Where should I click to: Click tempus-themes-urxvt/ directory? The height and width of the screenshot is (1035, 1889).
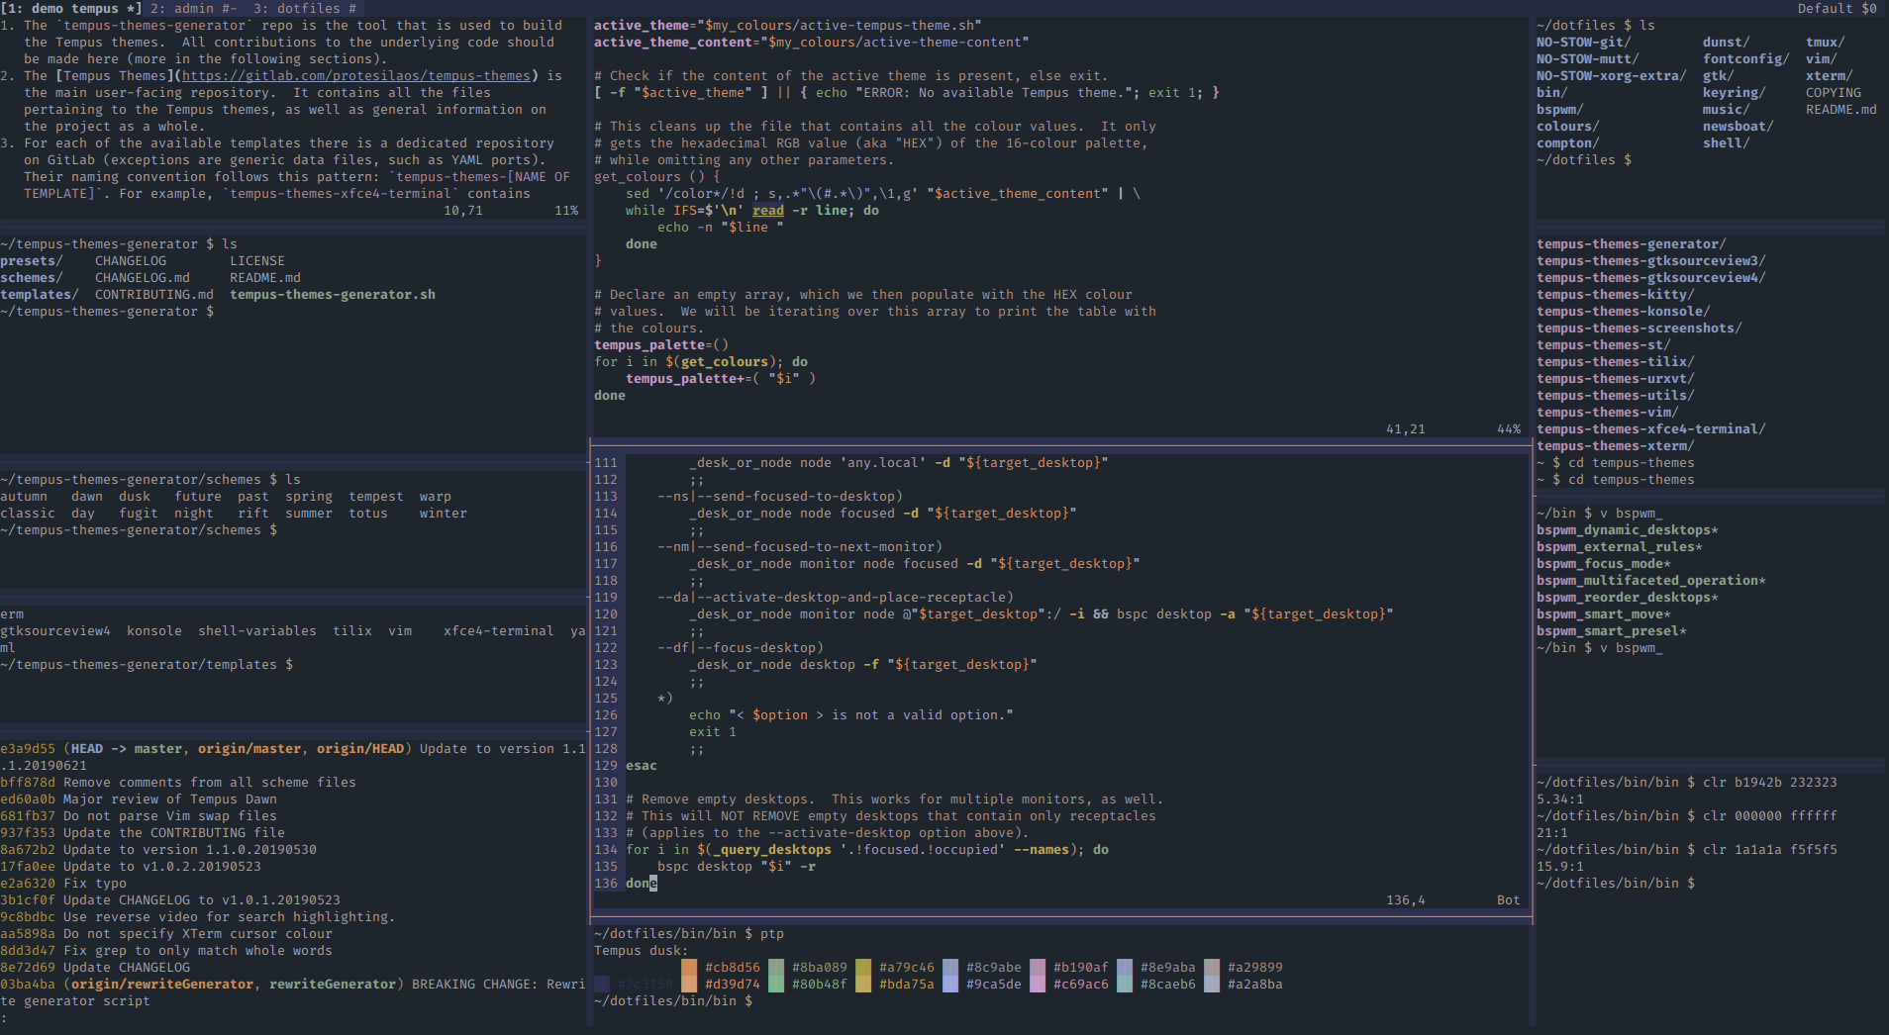point(1616,378)
